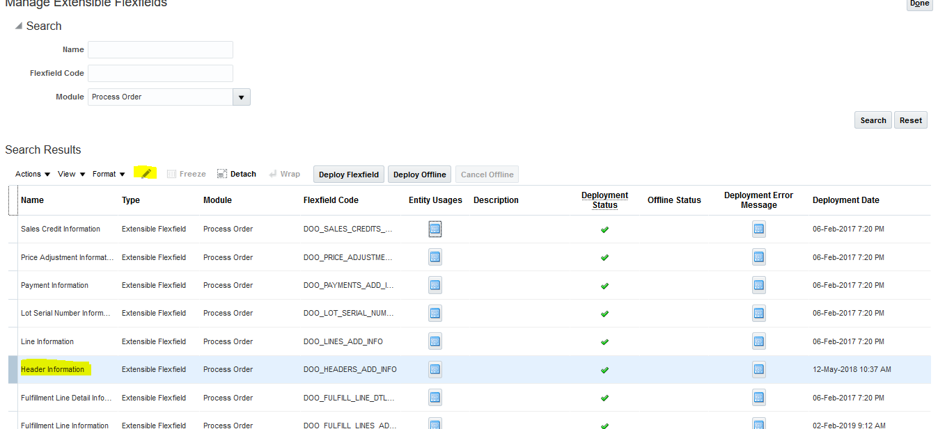
Task: Open Entity Usages for Line Information
Action: coord(435,341)
